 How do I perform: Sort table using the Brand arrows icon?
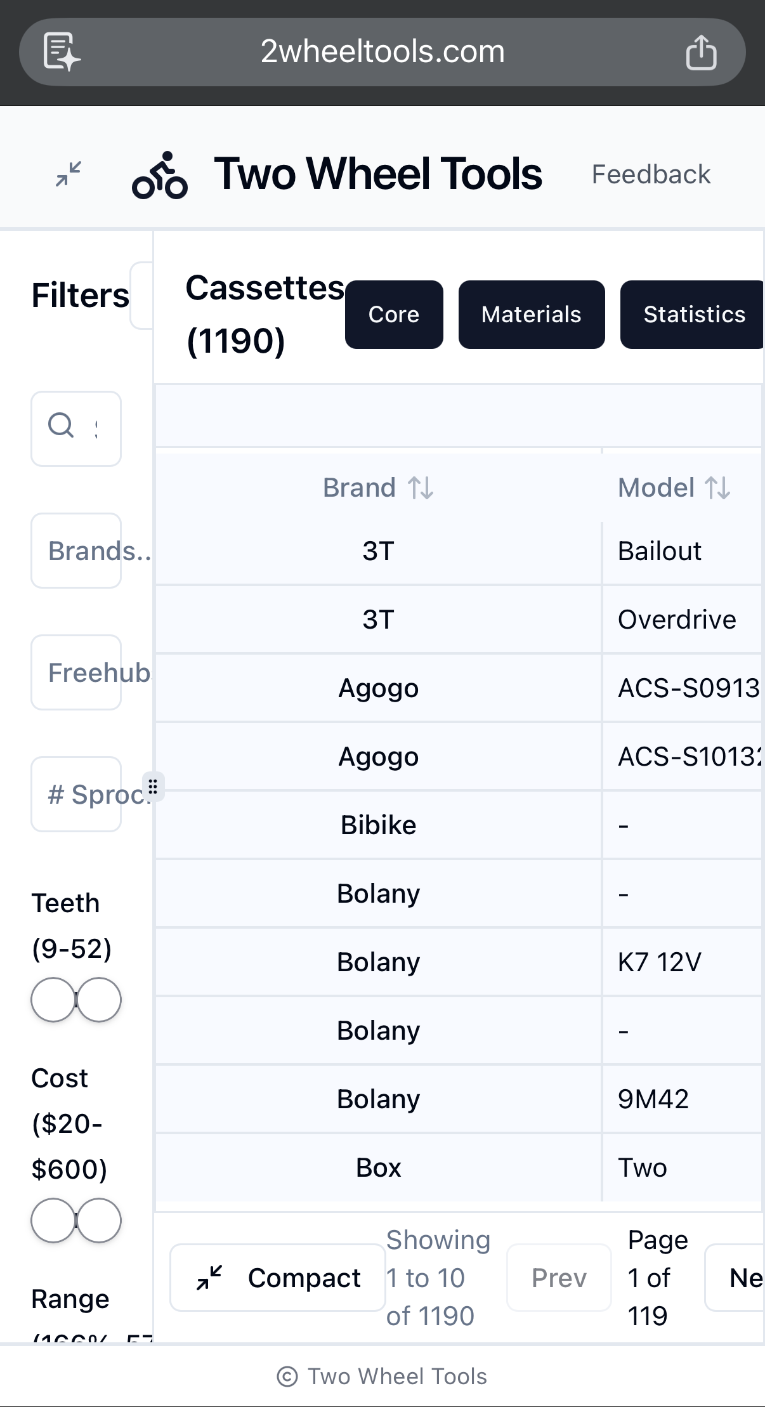pyautogui.click(x=421, y=488)
